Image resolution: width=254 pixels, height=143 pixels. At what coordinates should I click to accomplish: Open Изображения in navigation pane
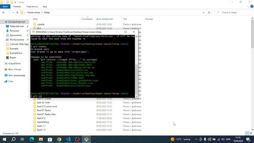pyautogui.click(x=17, y=40)
